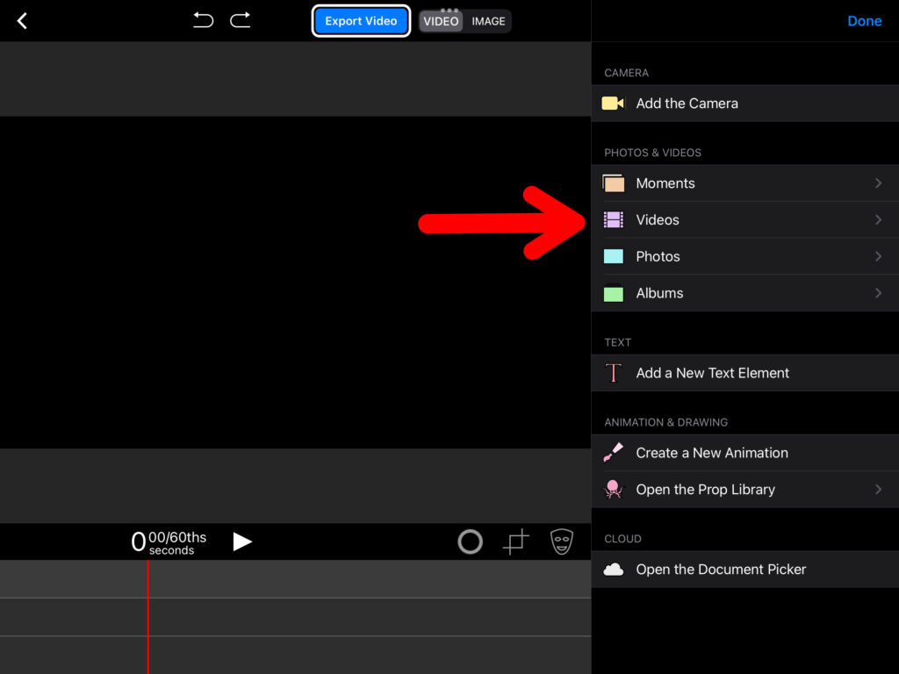
Task: Tap the circle record icon
Action: point(471,542)
